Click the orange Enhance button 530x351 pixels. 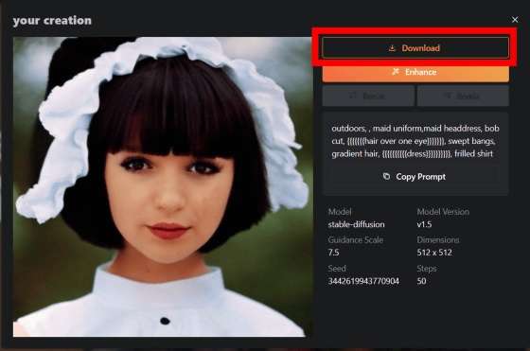(415, 72)
